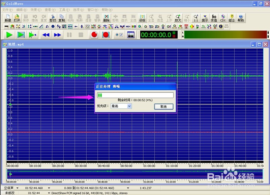Click the fade triangle effect icon
The image size is (270, 195).
point(41,26)
